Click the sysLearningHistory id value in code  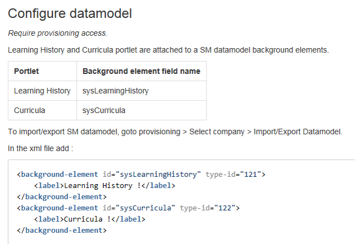tap(158, 174)
